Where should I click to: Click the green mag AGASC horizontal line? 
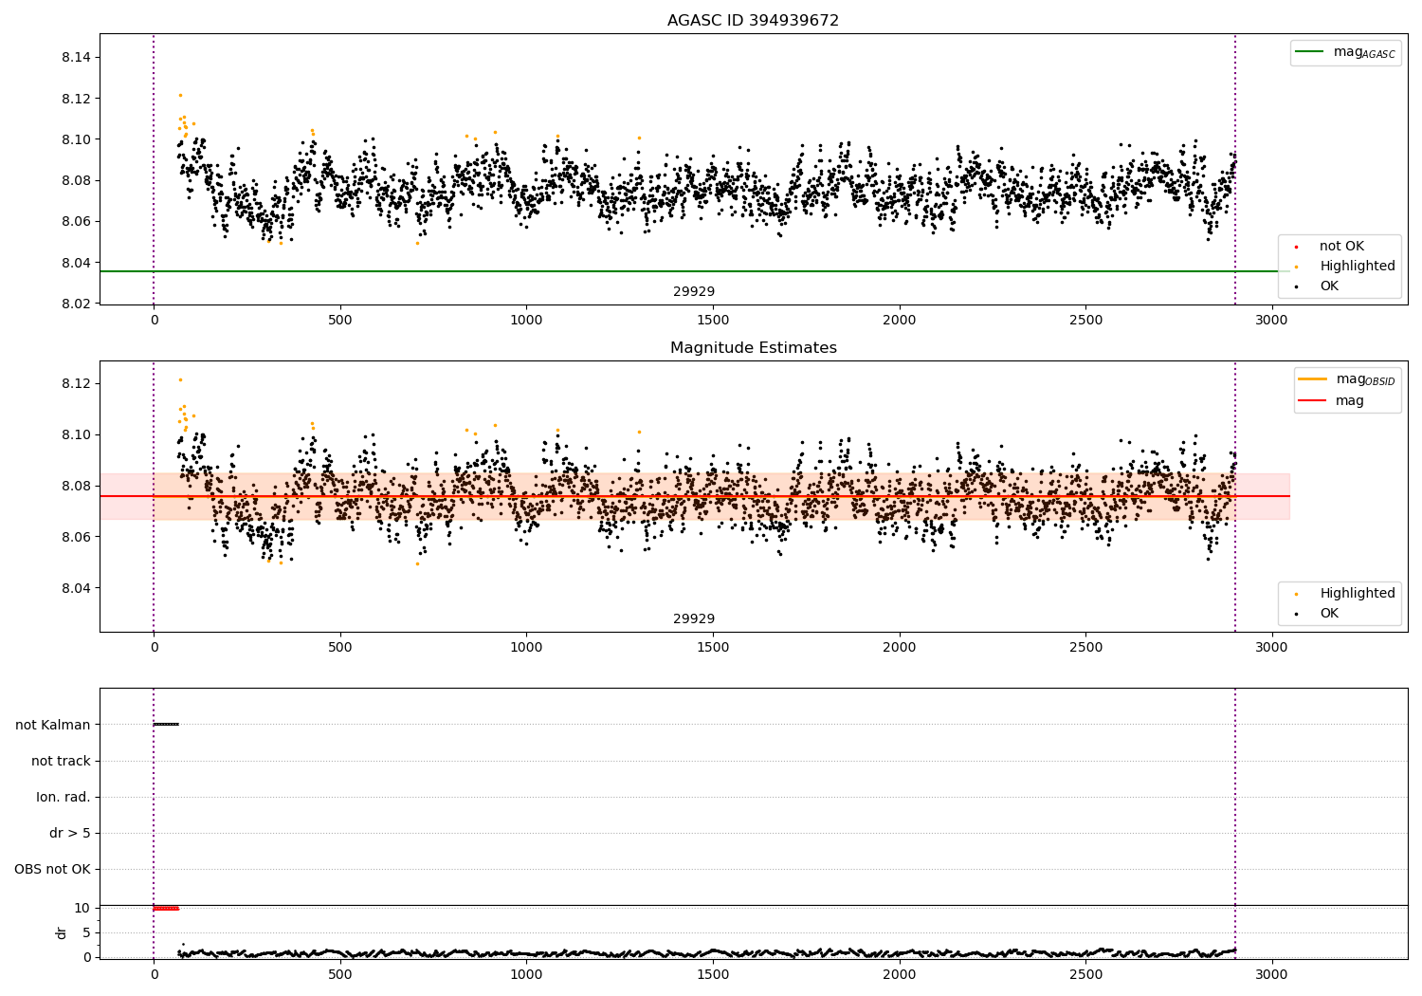(694, 271)
